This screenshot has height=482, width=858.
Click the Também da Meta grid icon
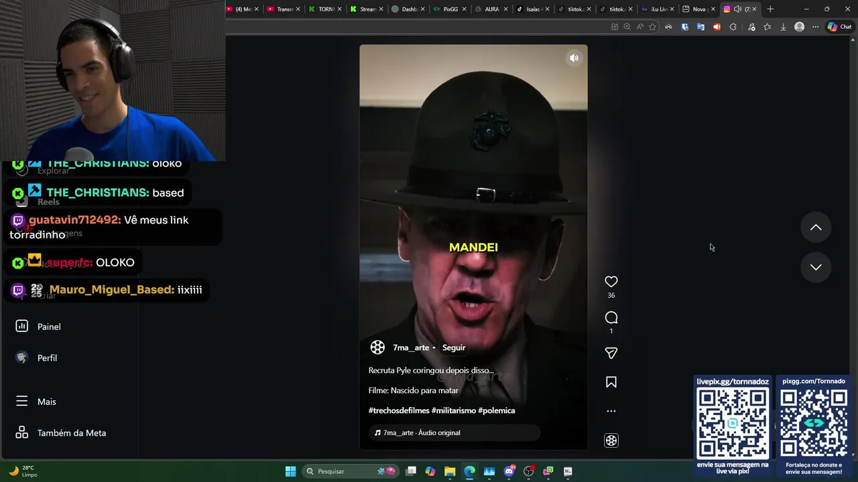(x=21, y=432)
